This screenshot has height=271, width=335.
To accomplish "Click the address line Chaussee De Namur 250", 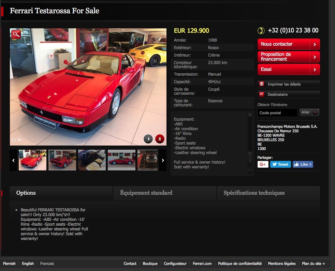I will [x=278, y=131].
